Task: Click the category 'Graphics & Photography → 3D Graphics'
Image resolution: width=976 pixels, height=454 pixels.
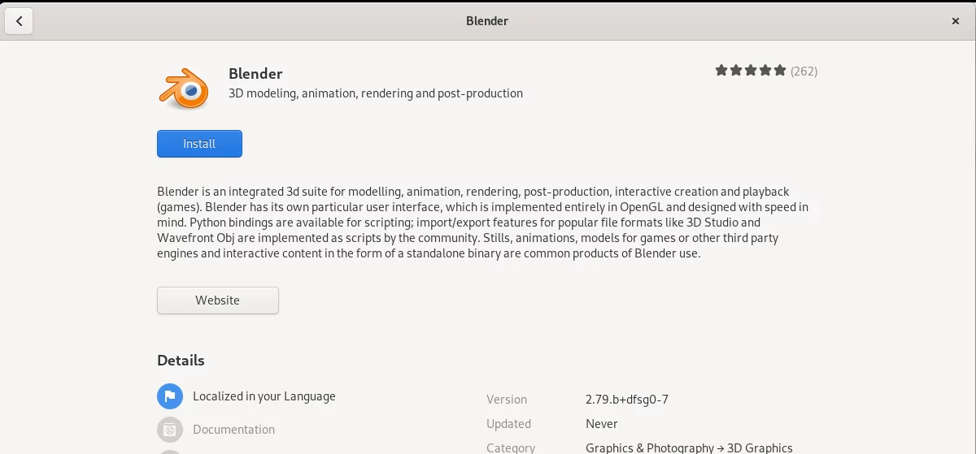Action: click(689, 448)
